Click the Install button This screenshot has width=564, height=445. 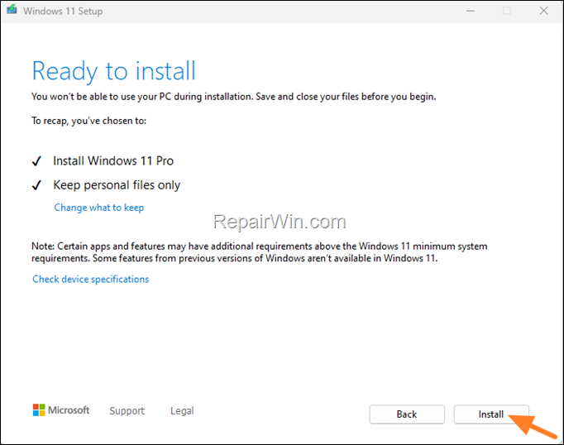(491, 414)
